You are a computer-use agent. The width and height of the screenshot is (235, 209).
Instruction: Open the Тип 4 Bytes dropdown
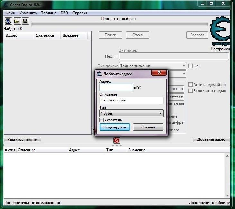(131, 113)
